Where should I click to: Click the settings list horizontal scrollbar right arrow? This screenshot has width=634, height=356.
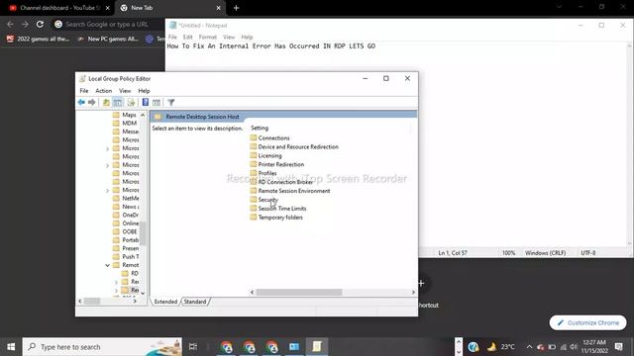(413, 293)
